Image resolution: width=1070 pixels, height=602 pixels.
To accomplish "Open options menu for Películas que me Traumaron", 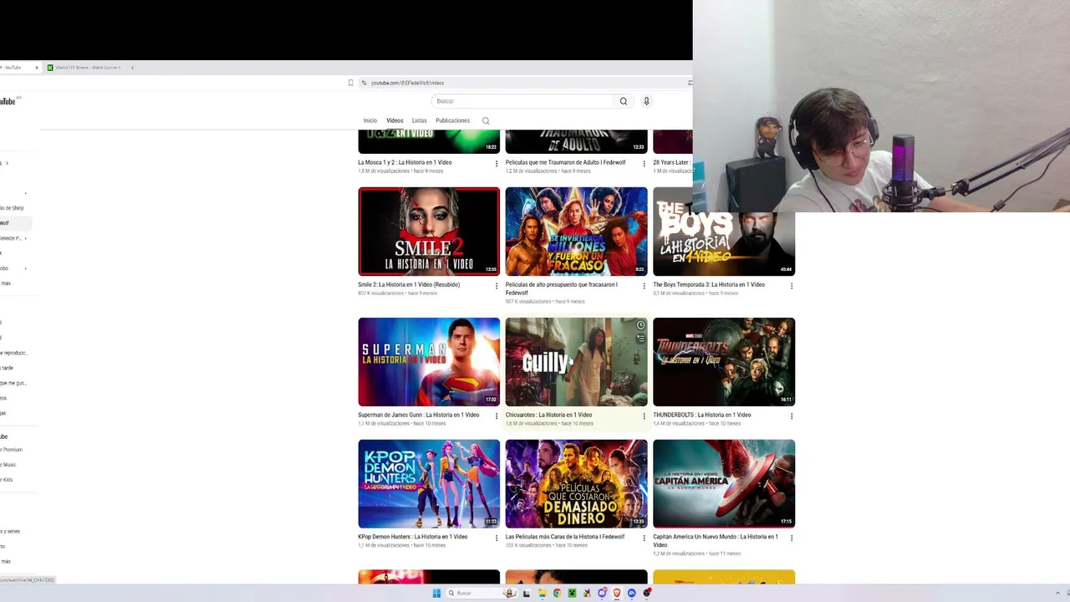I will tap(644, 164).
